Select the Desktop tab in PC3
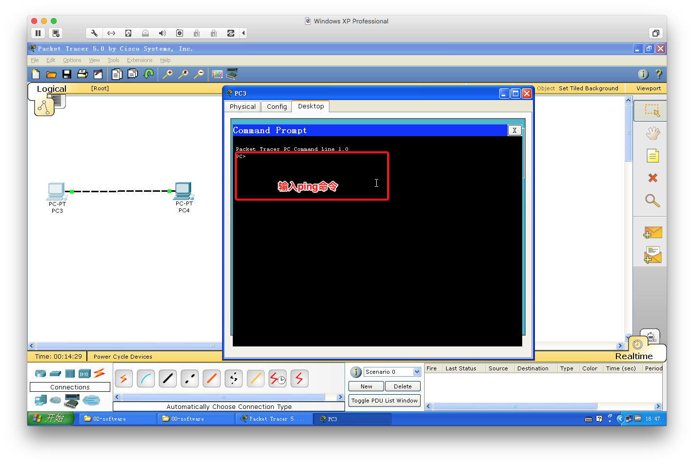 [311, 106]
